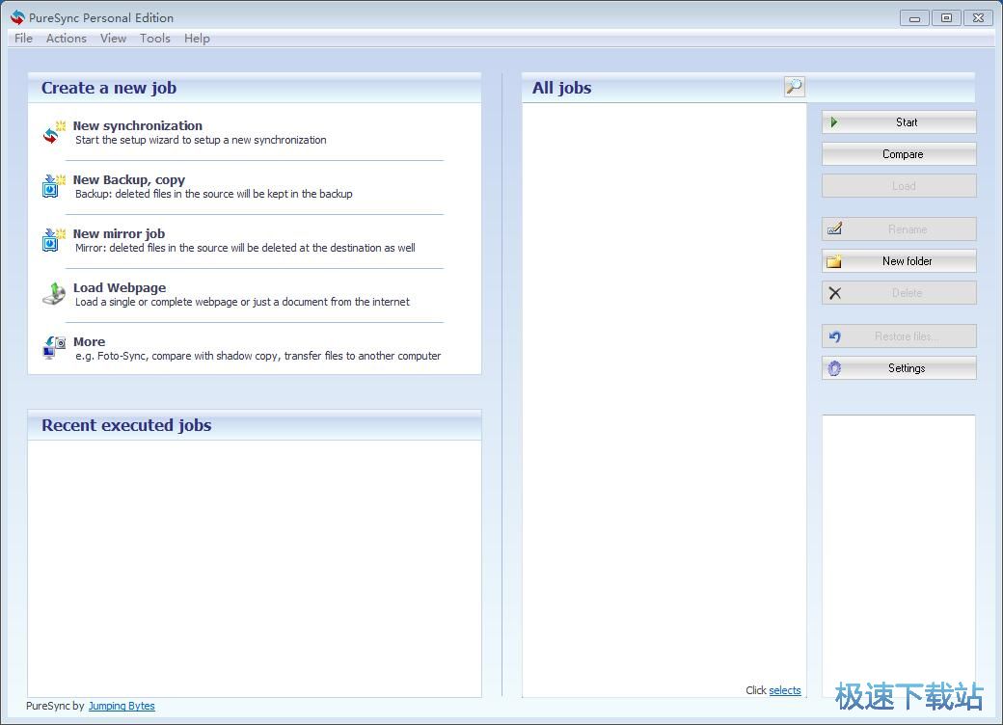This screenshot has height=725, width=1003.
Task: Open the View menu
Action: click(x=113, y=39)
